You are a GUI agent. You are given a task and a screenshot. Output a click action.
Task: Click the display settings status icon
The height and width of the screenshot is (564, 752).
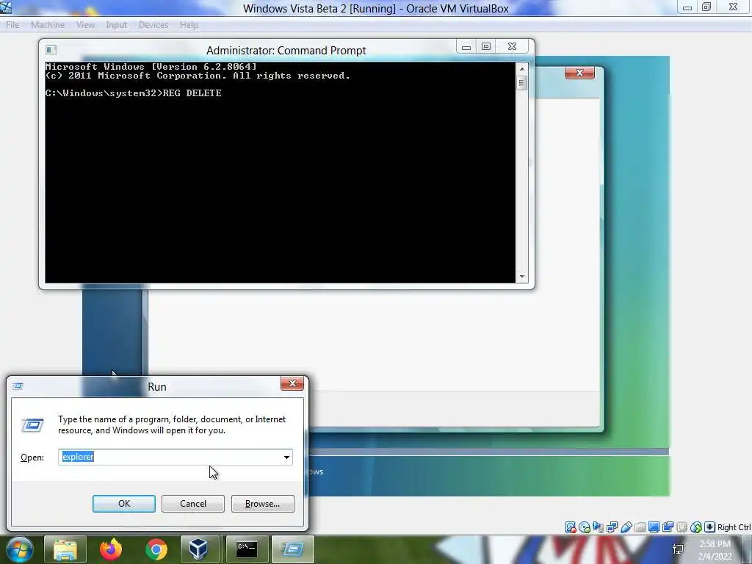coord(654,527)
